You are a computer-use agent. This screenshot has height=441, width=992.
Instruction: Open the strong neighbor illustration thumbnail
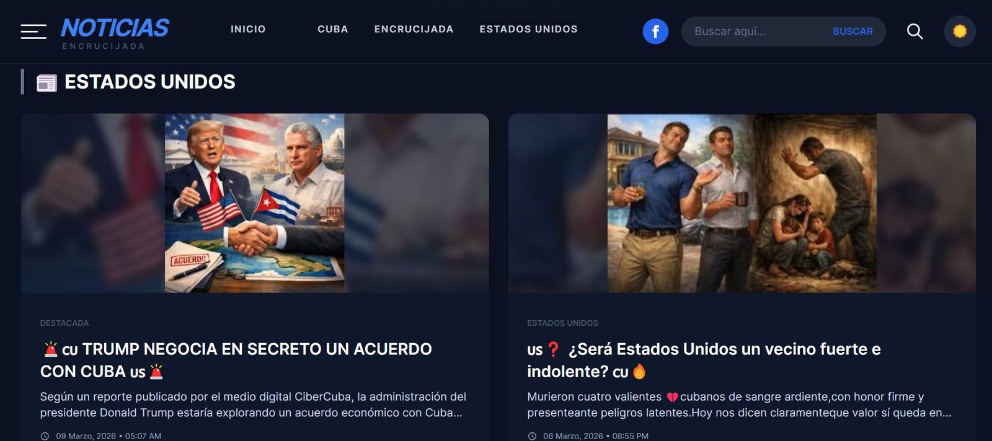[742, 203]
